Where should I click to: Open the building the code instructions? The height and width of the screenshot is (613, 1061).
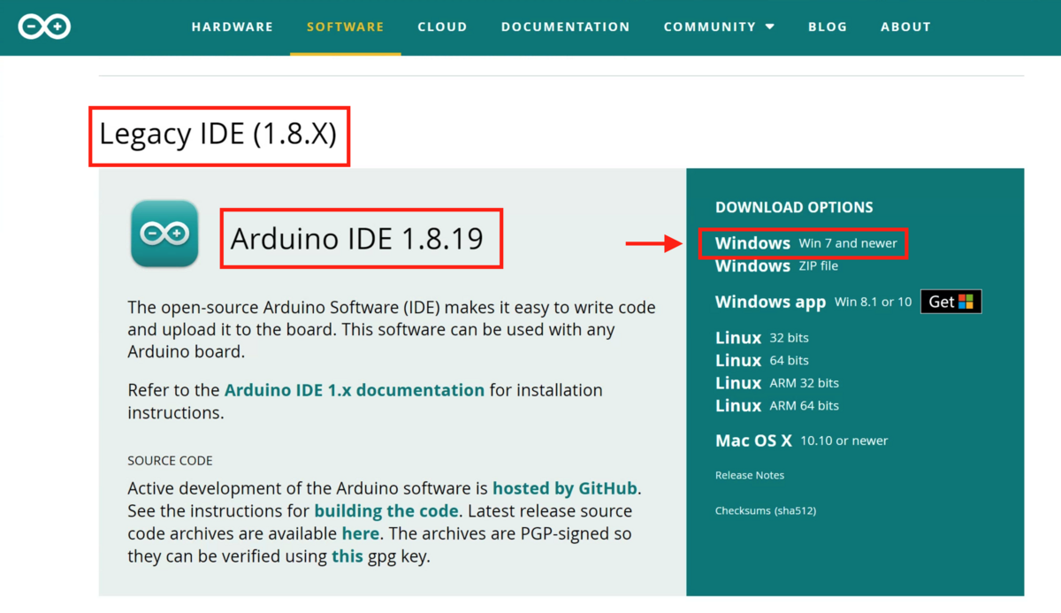tap(386, 511)
